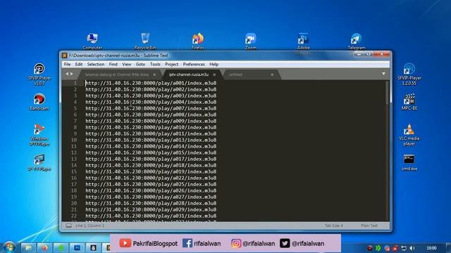Open the Edit menu
This screenshot has width=451, height=253.
(79, 64)
